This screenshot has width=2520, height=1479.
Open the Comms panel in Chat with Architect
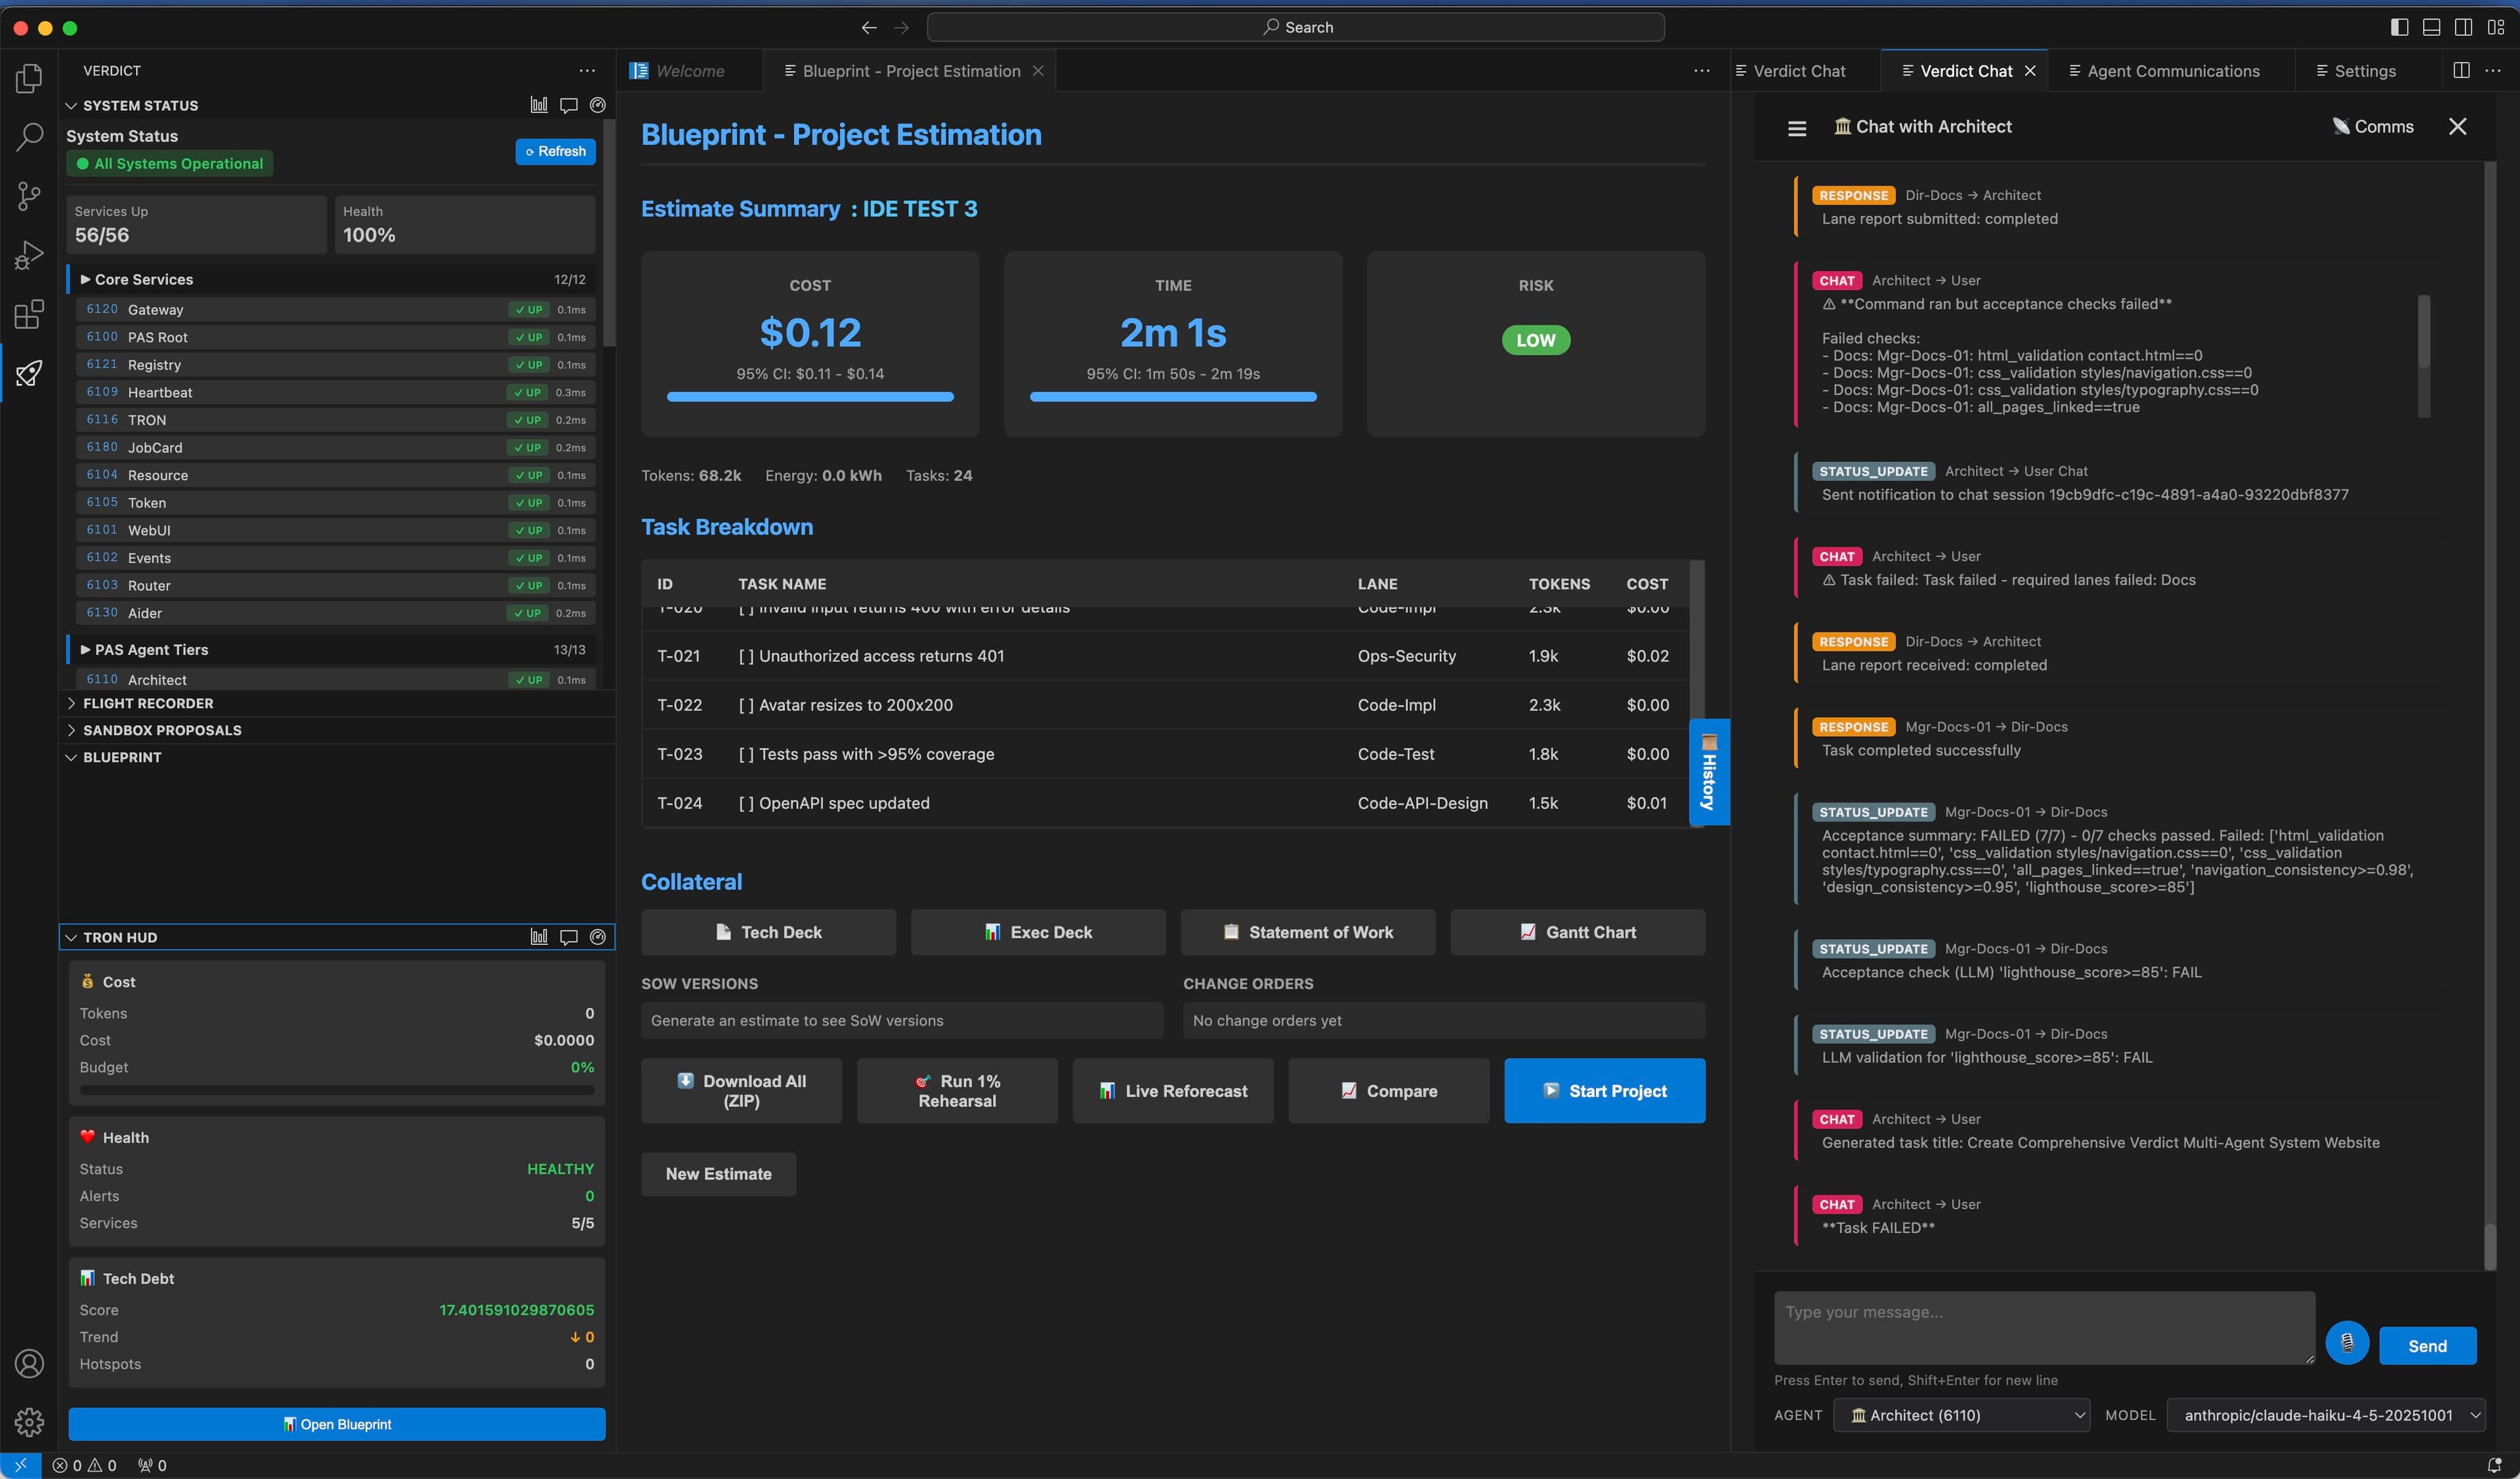pyautogui.click(x=2374, y=126)
